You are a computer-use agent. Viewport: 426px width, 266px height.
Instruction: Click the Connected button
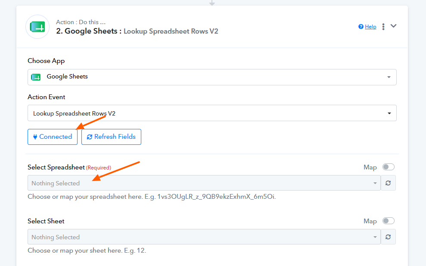[x=53, y=137]
